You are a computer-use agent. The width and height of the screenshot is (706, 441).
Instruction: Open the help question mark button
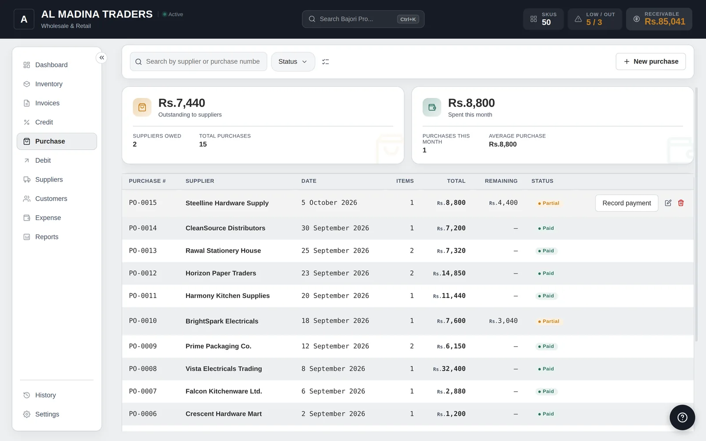(682, 417)
